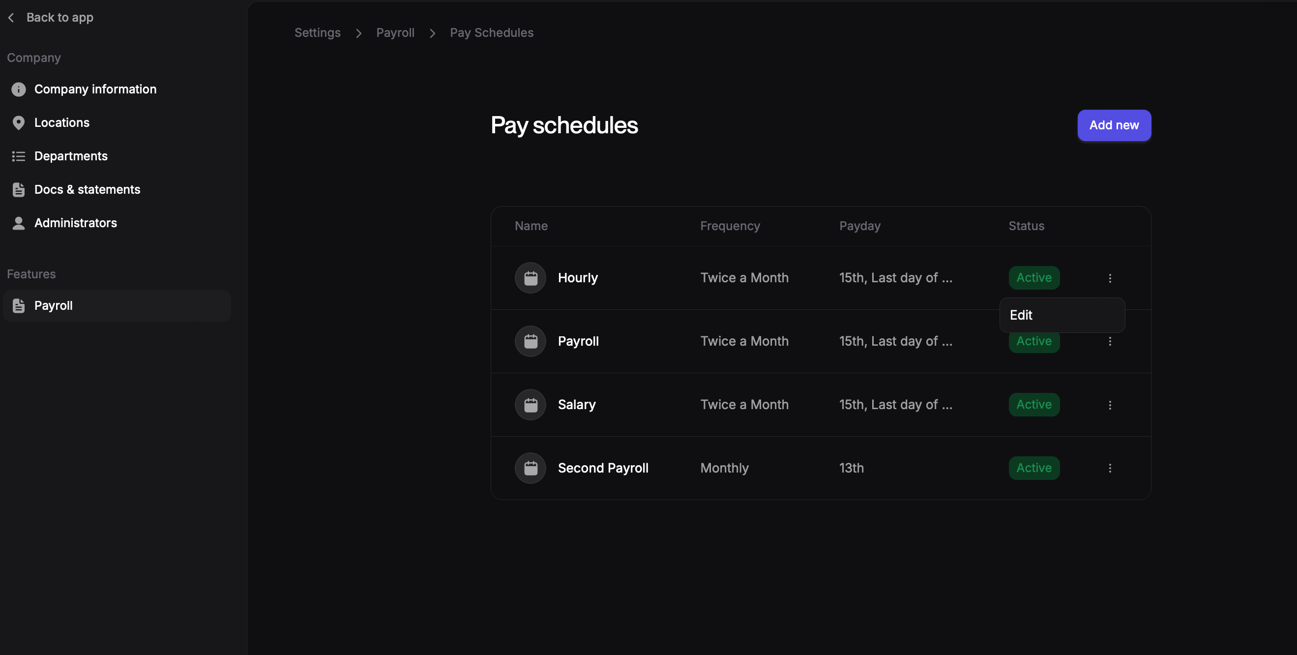Click the Back to app arrow icon
The image size is (1297, 655).
[x=11, y=18]
